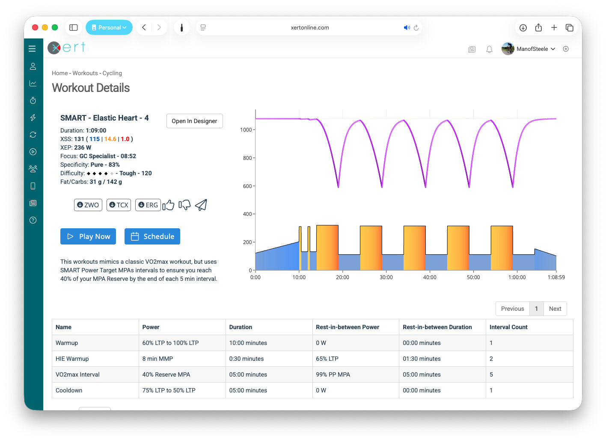
Task: Click the paper plane share icon
Action: tap(201, 205)
